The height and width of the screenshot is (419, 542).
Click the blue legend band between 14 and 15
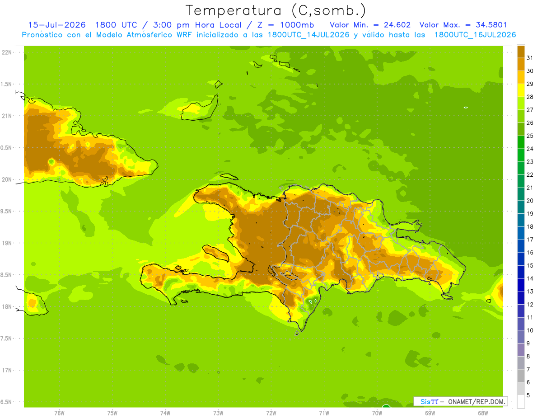click(521, 272)
